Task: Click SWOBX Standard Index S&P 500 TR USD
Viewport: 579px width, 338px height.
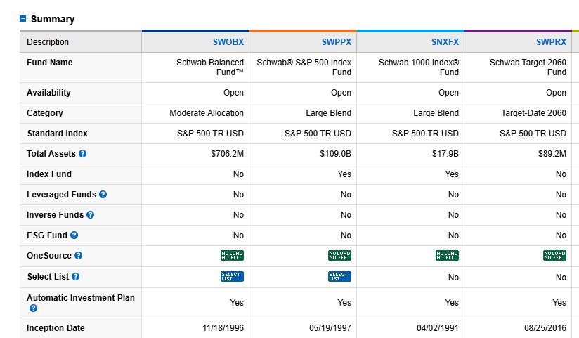Action: tap(210, 134)
